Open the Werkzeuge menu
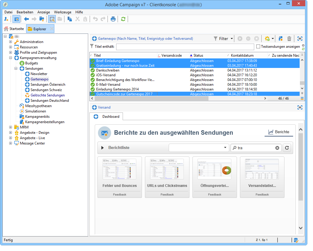Viewport: 313px width, 251px height. 63,12
